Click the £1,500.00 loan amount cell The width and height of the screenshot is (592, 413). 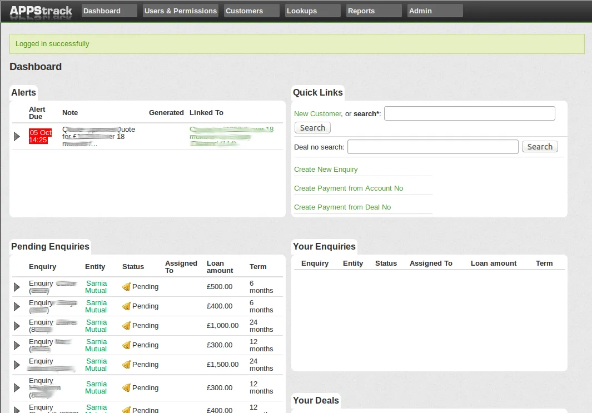pyautogui.click(x=222, y=365)
